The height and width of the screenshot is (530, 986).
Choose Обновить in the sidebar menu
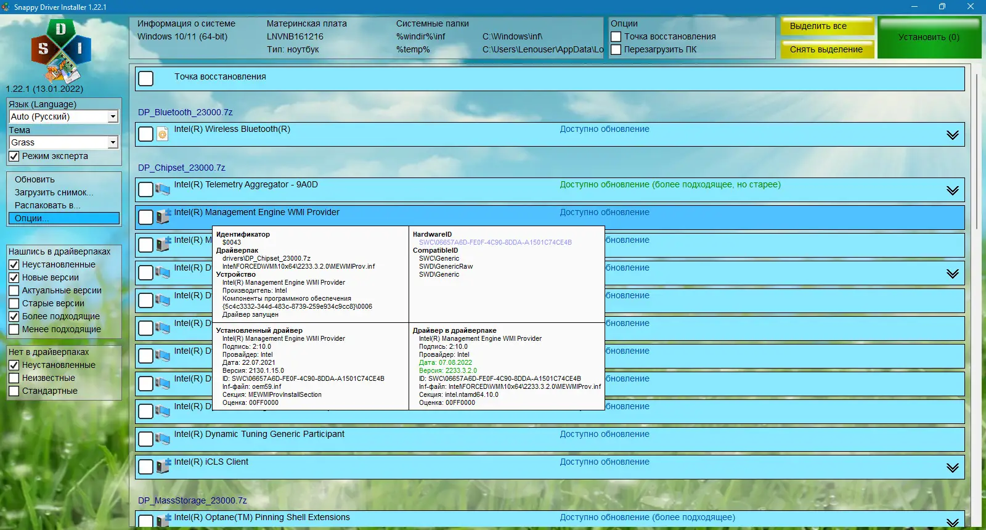[x=35, y=179]
